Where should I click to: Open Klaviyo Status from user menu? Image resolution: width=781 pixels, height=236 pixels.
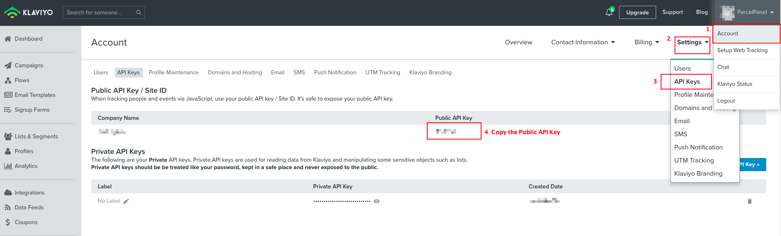tap(746, 84)
